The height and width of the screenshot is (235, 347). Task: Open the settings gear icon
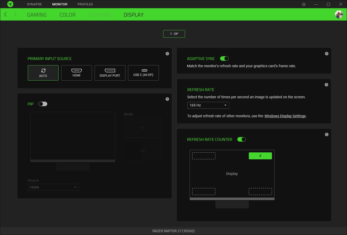point(304,4)
